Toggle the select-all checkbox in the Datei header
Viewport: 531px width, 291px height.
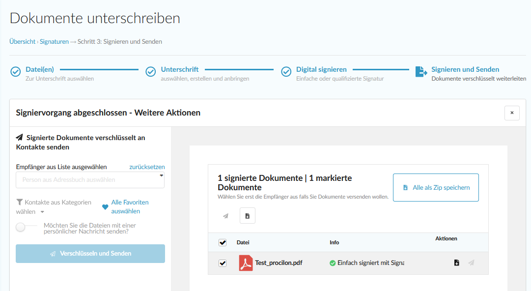point(223,242)
